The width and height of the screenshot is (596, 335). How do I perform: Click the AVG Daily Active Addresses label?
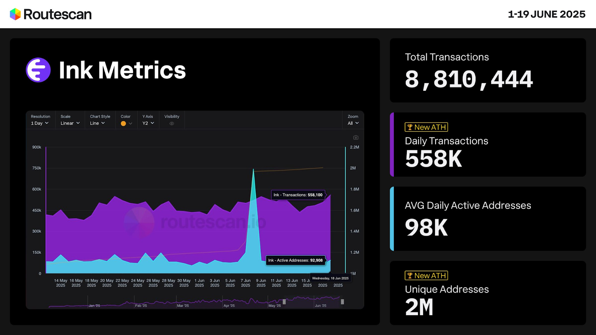pos(468,205)
